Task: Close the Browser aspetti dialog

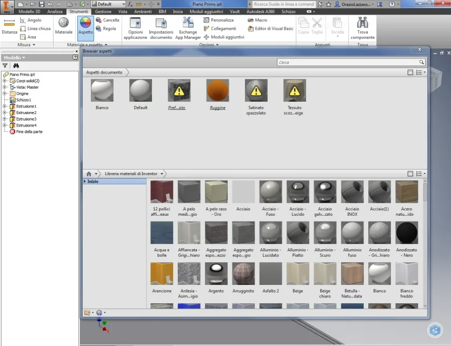Action: pos(419,50)
